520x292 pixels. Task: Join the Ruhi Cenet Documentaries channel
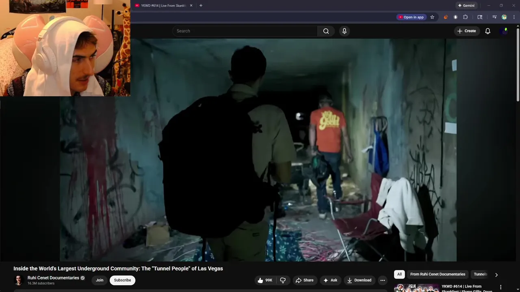(x=100, y=280)
